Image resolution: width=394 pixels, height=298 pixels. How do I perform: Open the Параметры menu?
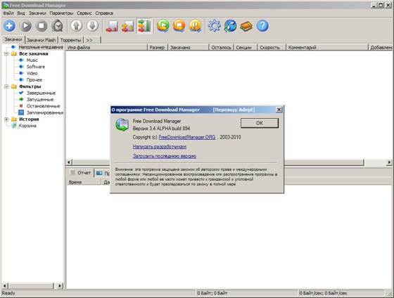[61, 13]
